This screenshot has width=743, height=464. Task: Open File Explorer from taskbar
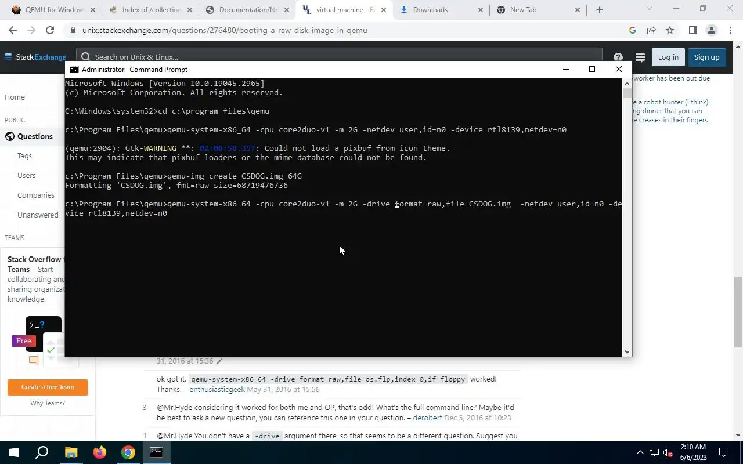coord(71,452)
